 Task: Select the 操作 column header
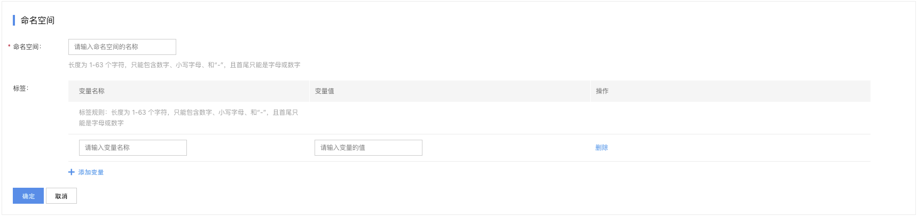coord(602,91)
